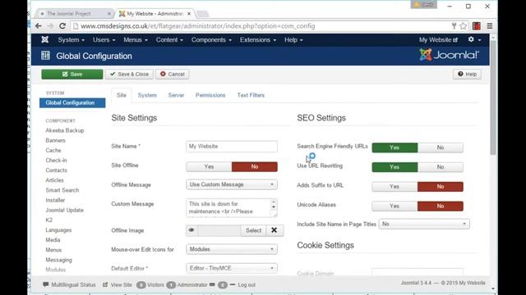Clear offline image with X button
The width and height of the screenshot is (526, 295).
pyautogui.click(x=274, y=230)
